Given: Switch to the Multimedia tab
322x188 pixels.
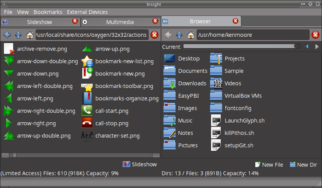Looking at the screenshot, I should click(x=120, y=22).
